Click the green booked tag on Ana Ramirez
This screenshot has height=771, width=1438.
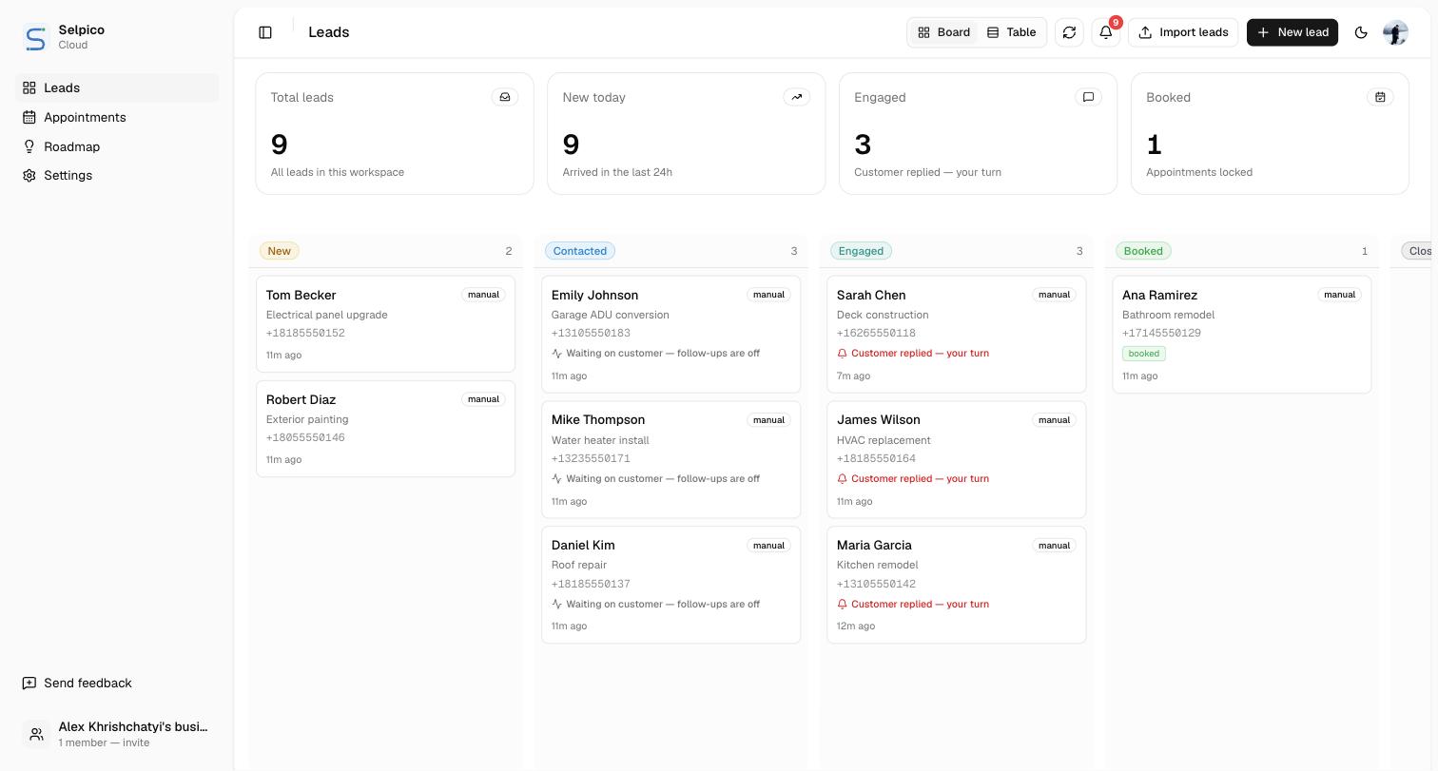click(x=1144, y=354)
